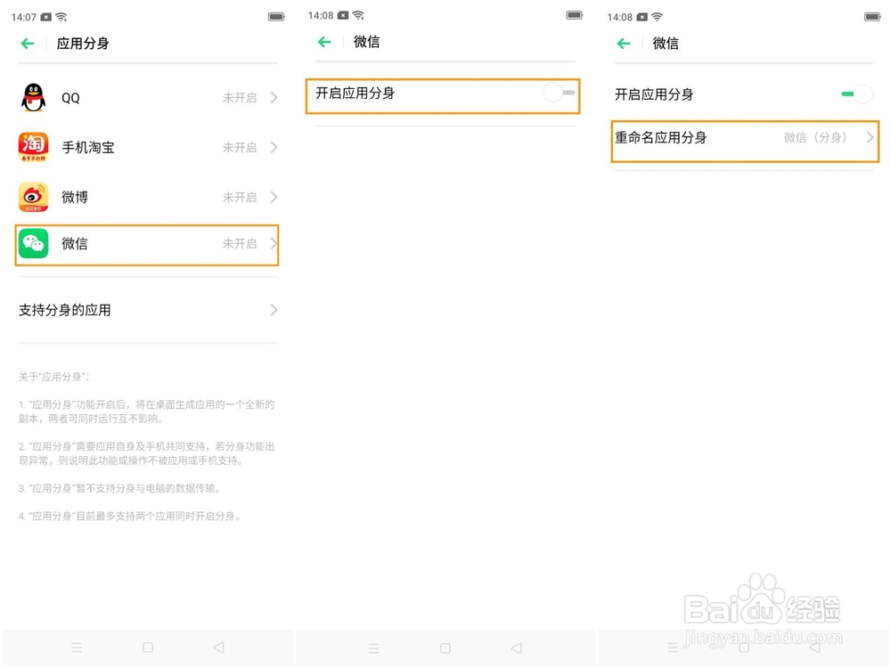Tap the home button in the navigation bar
The image size is (891, 668).
(x=148, y=648)
